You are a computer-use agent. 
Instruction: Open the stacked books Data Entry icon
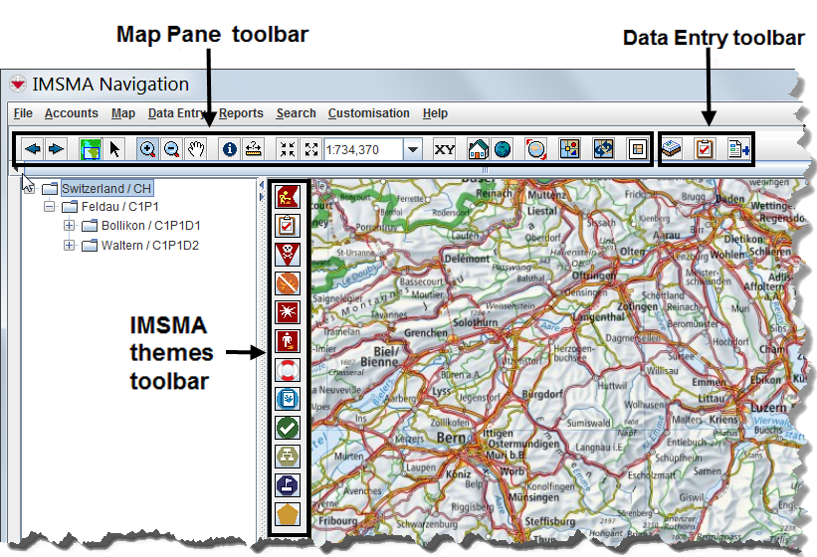tap(673, 149)
